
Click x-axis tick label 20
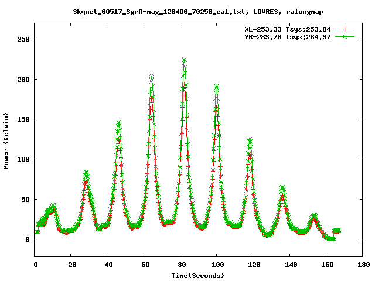(x=72, y=265)
